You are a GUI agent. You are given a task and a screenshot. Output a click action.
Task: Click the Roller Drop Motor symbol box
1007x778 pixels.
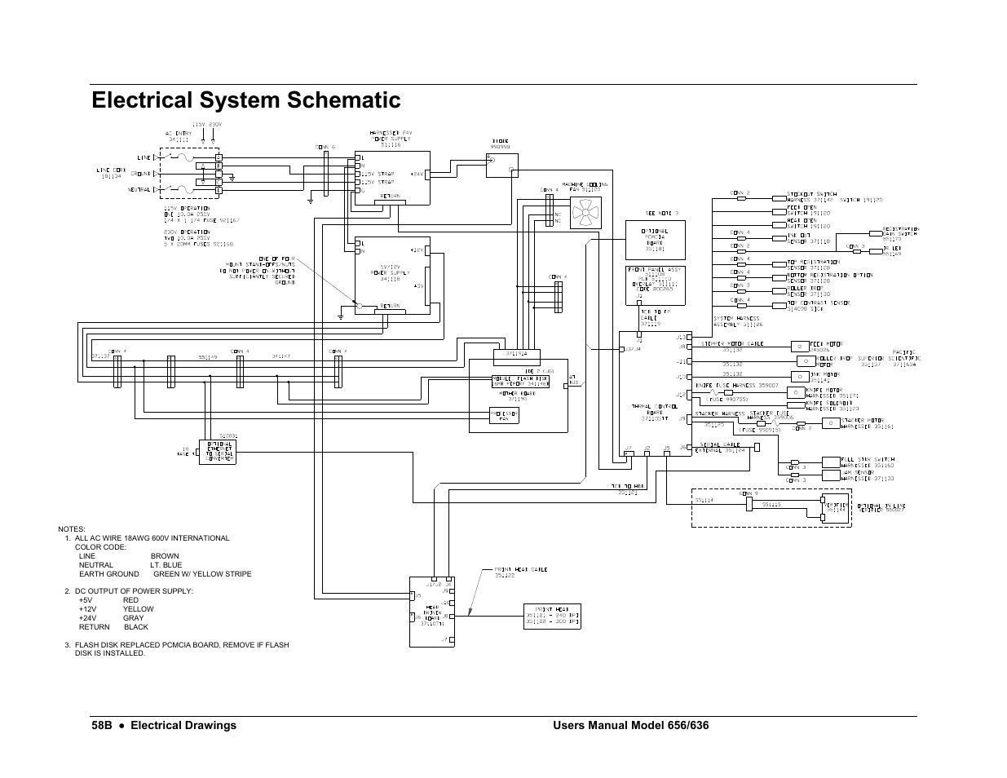(806, 360)
